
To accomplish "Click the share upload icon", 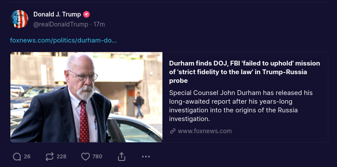I will click(122, 157).
